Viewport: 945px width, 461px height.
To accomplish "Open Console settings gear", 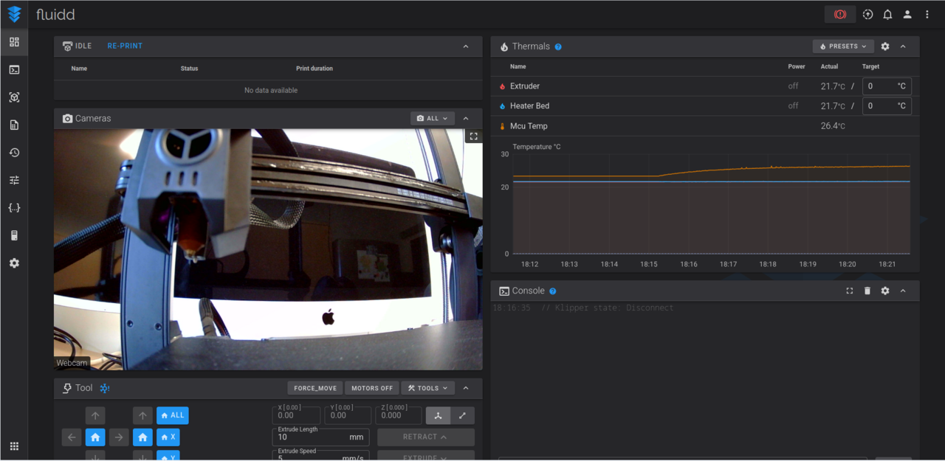I will pyautogui.click(x=885, y=291).
